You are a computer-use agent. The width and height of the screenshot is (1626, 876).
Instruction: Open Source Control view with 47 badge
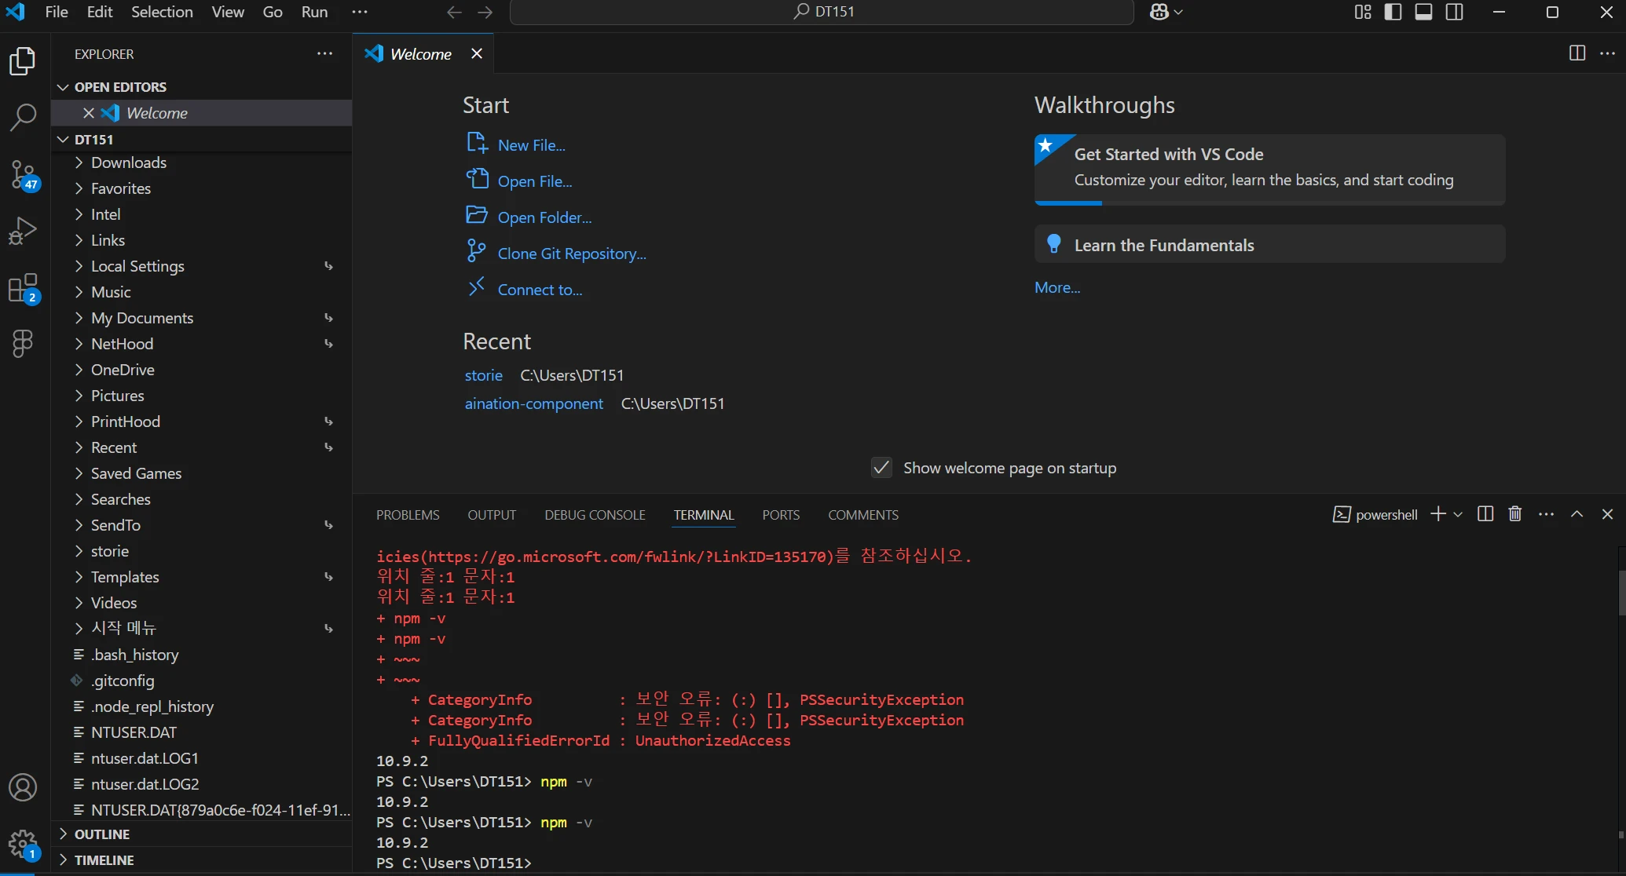pos(23,174)
